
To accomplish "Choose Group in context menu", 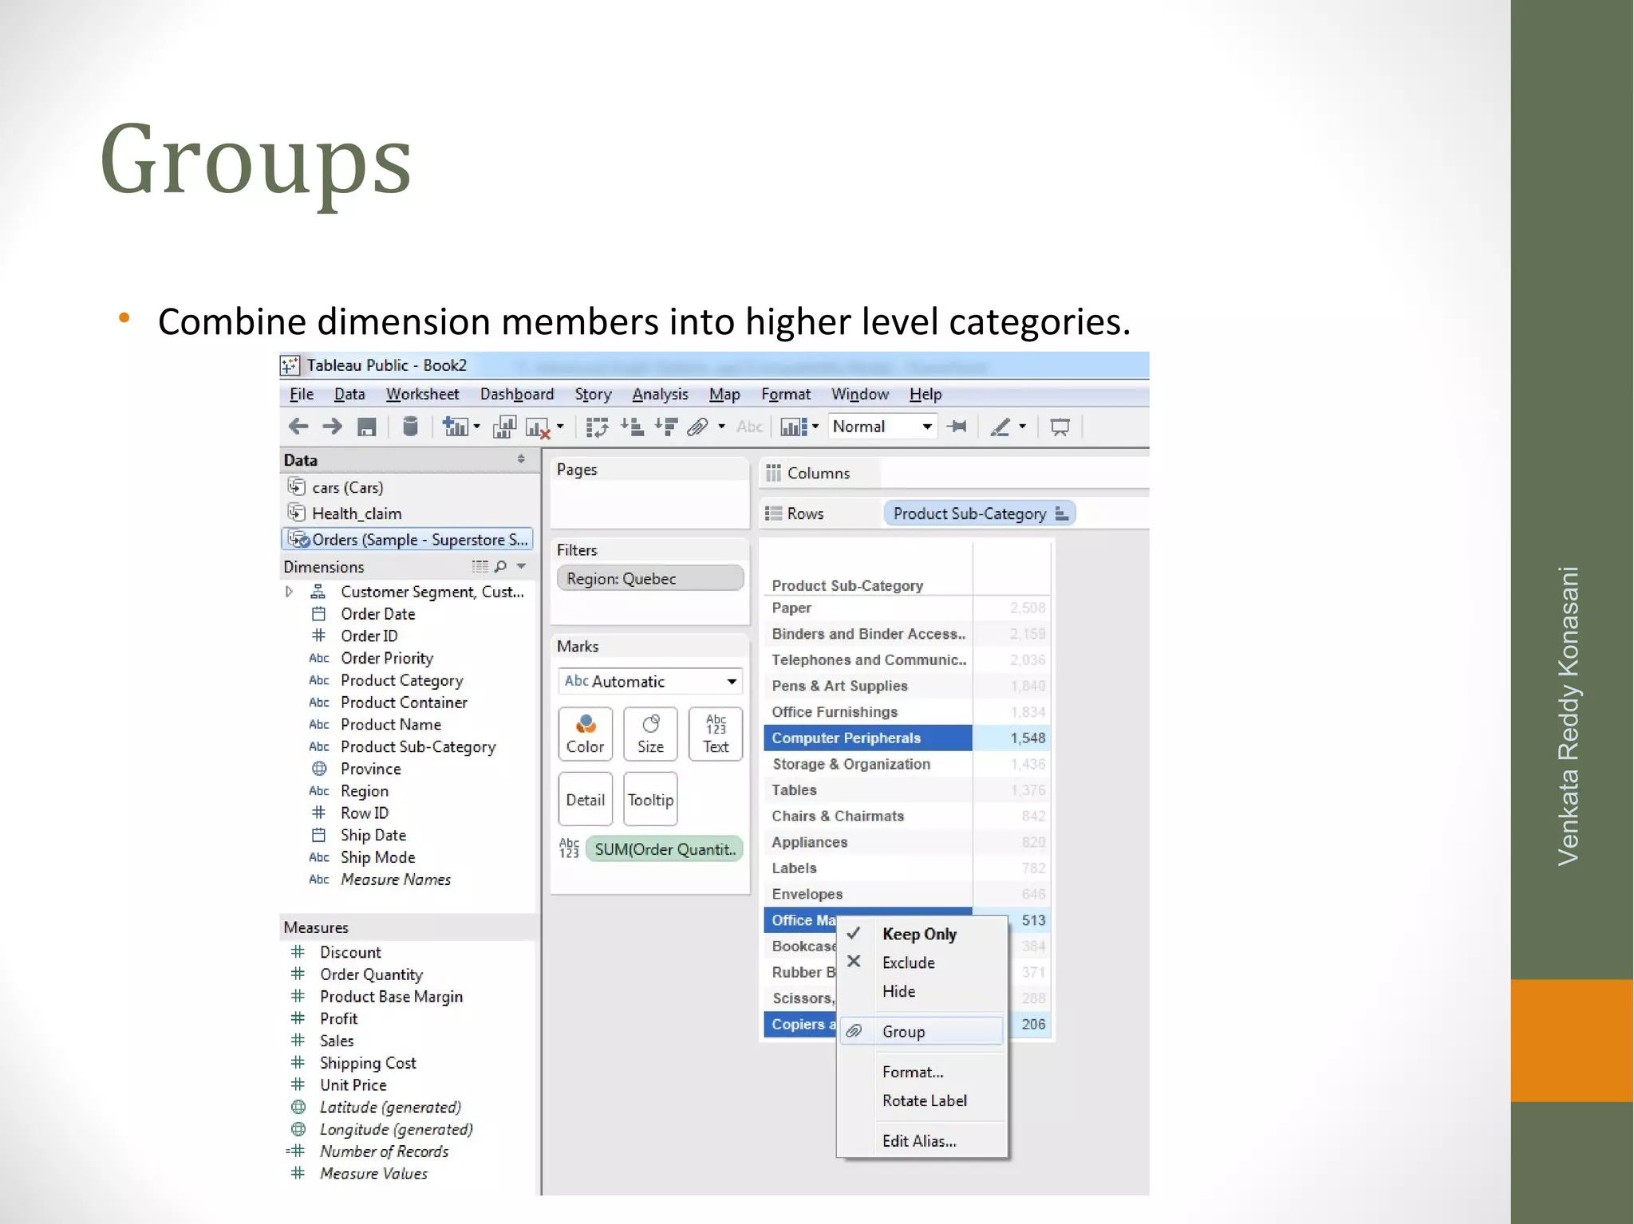I will pyautogui.click(x=922, y=1031).
